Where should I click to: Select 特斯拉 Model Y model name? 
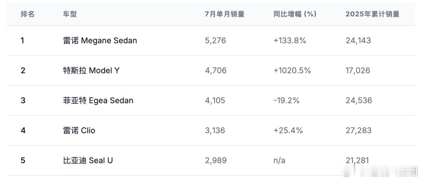[91, 71]
